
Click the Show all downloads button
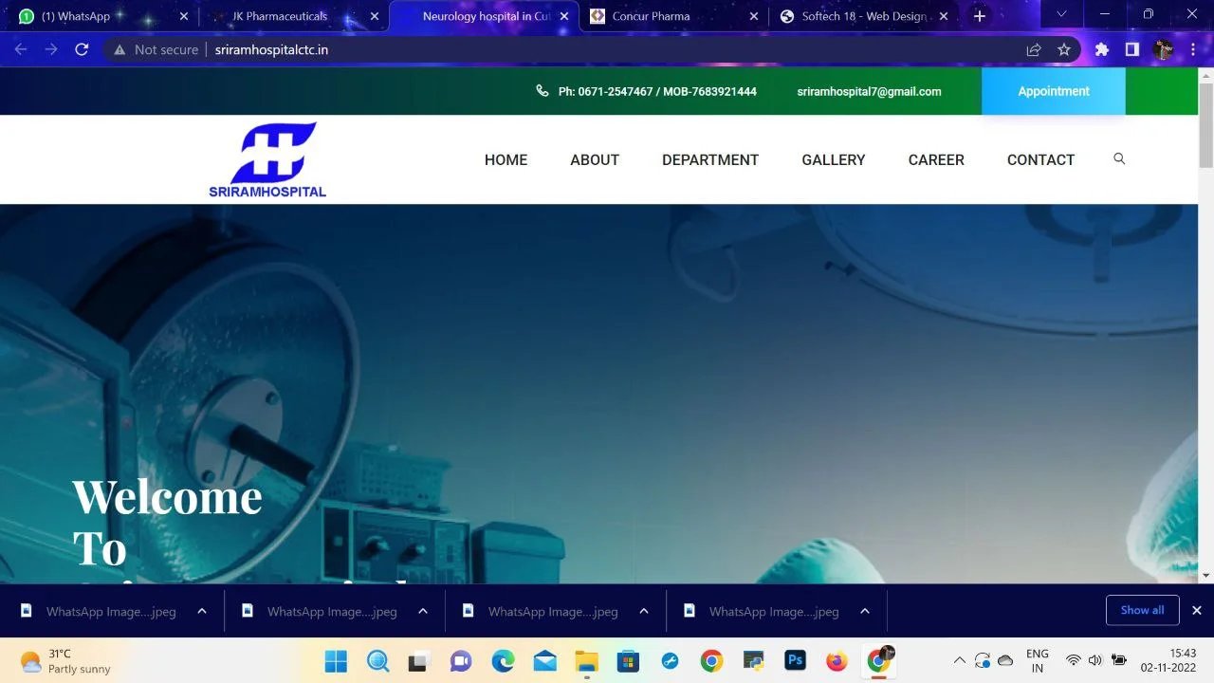(x=1142, y=610)
